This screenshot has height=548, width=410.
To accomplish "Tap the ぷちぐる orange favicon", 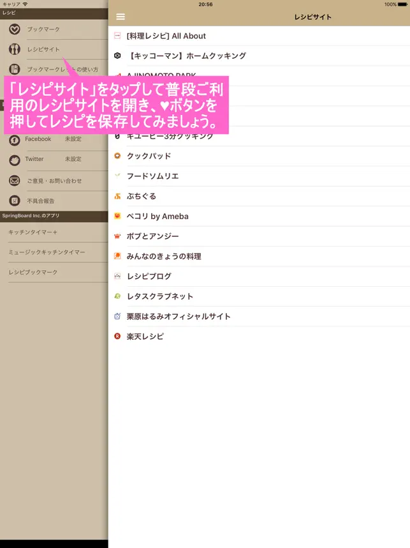I will [117, 196].
